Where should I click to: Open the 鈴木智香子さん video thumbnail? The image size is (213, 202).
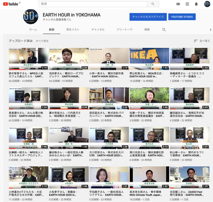[29, 59]
